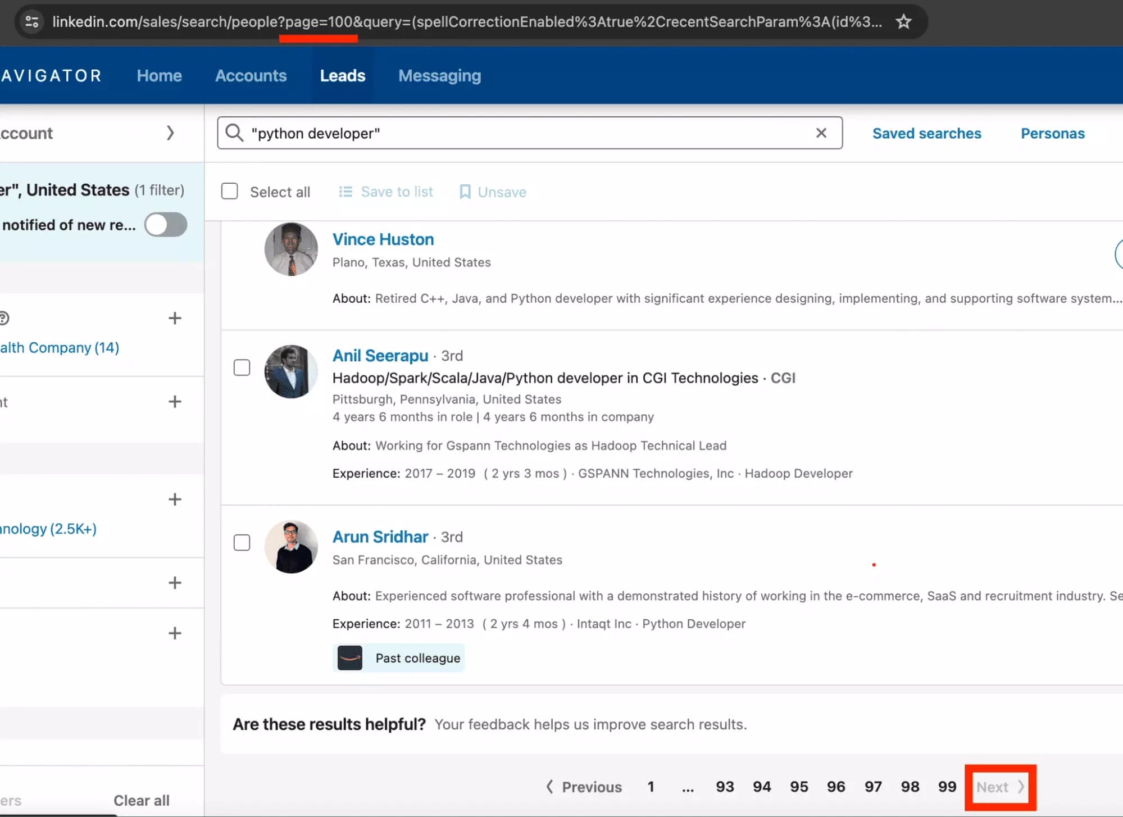Click the Unsave bookmark icon

coord(465,192)
